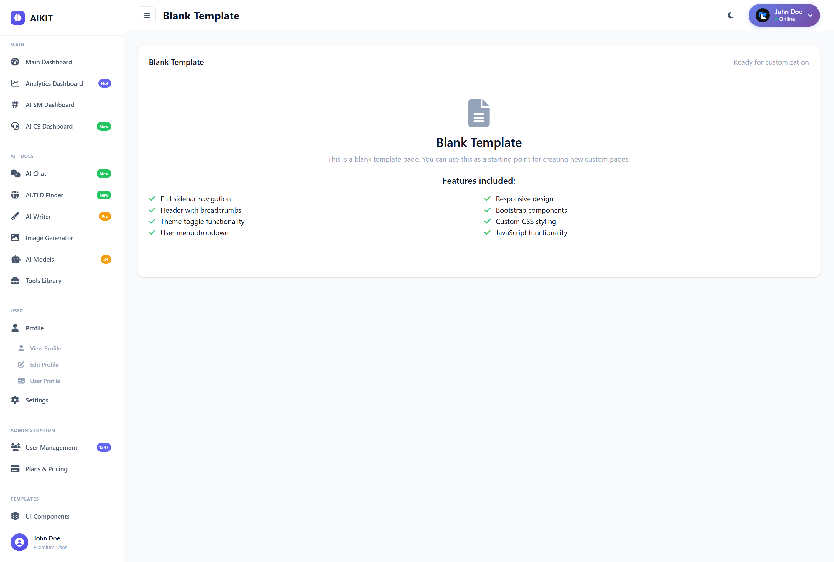Click John Doe avatar at sidebar bottom
834x562 pixels.
click(19, 542)
